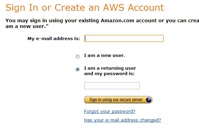Open 'Has your e-mail address changed?' link
The height and width of the screenshot is (133, 199).
[x=122, y=120]
